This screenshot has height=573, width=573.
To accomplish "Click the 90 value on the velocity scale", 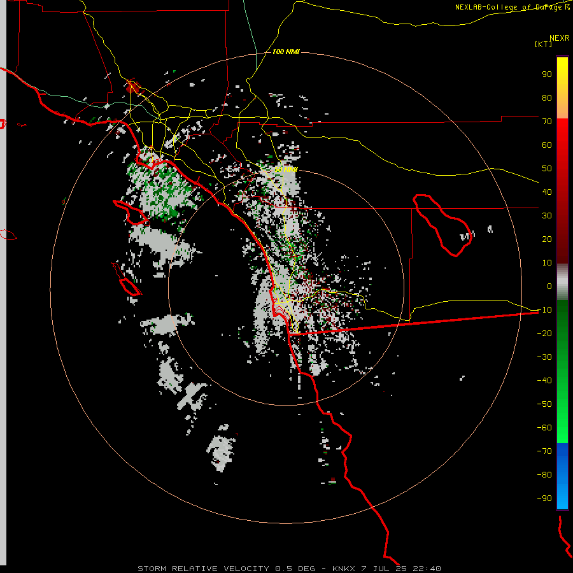I will pos(547,74).
